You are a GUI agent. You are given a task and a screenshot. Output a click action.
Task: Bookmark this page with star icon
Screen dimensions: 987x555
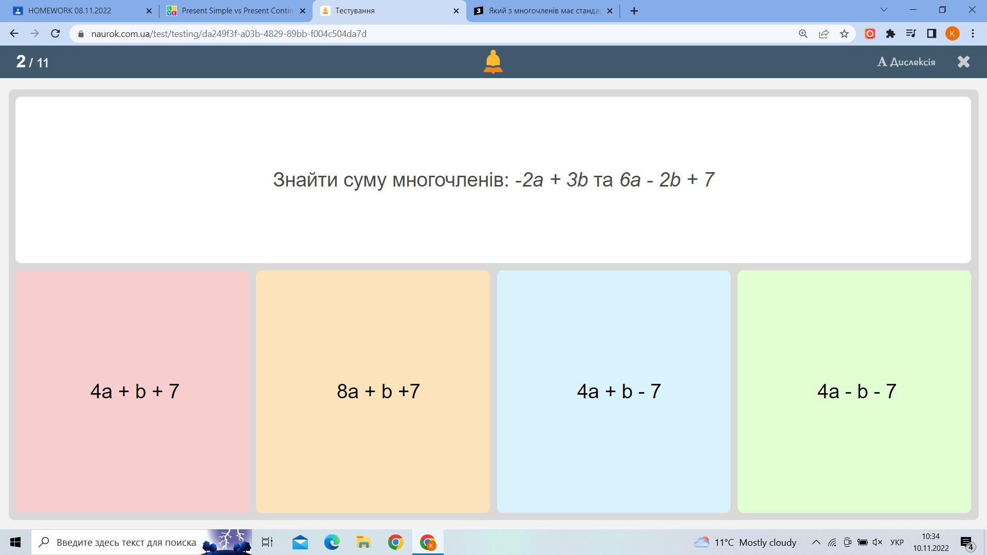point(844,33)
